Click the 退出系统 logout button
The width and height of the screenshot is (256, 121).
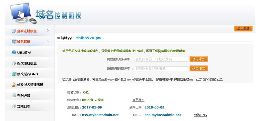click(x=243, y=28)
